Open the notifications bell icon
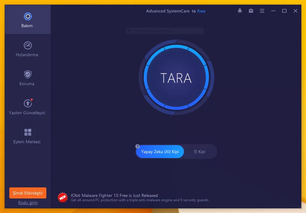Viewport: 306px width, 213px height. (240, 11)
